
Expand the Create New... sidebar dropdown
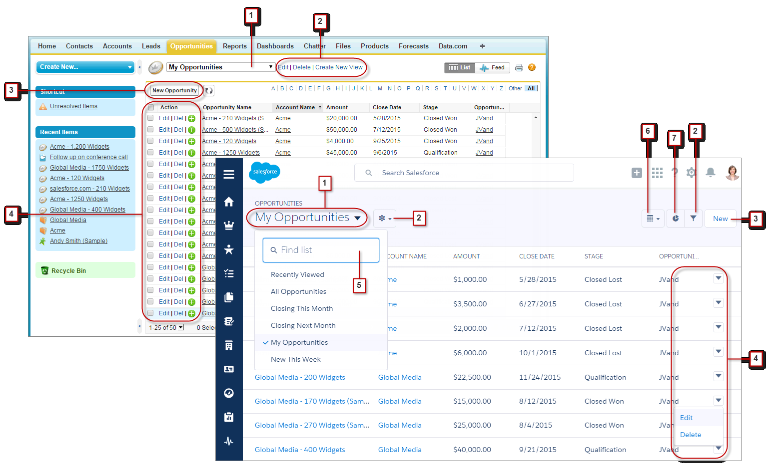click(85, 67)
